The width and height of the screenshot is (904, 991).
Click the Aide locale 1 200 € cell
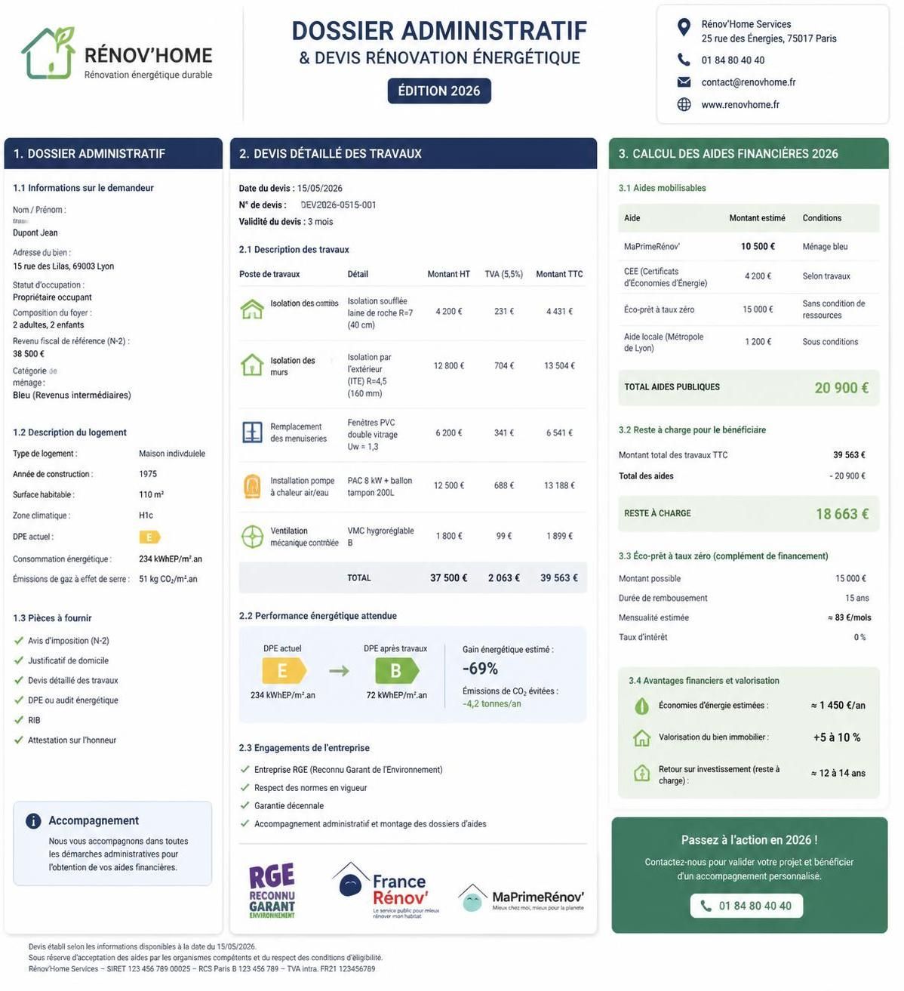click(758, 342)
